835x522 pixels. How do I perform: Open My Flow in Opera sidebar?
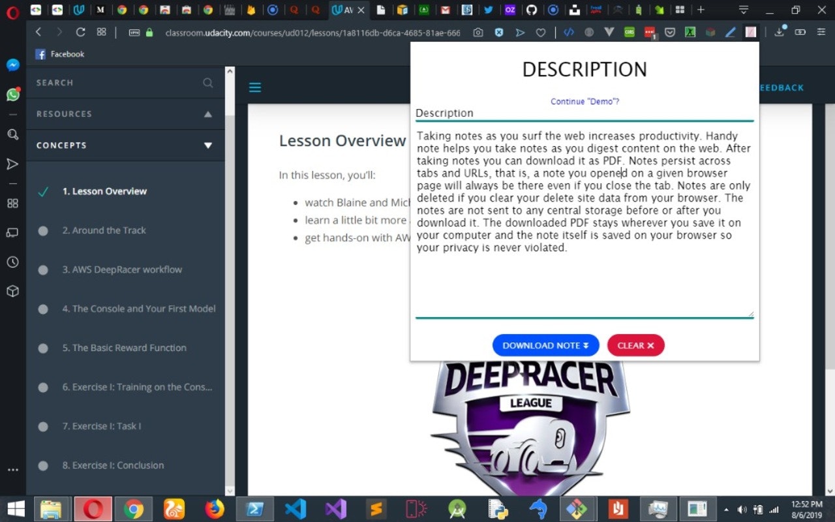coord(12,164)
